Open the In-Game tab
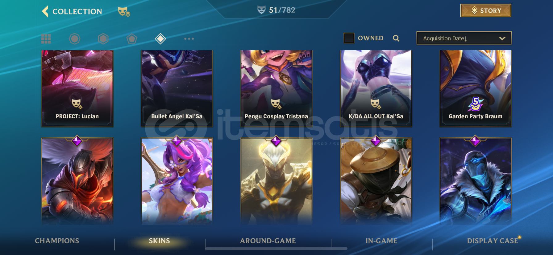Image resolution: width=553 pixels, height=255 pixels. (x=381, y=241)
